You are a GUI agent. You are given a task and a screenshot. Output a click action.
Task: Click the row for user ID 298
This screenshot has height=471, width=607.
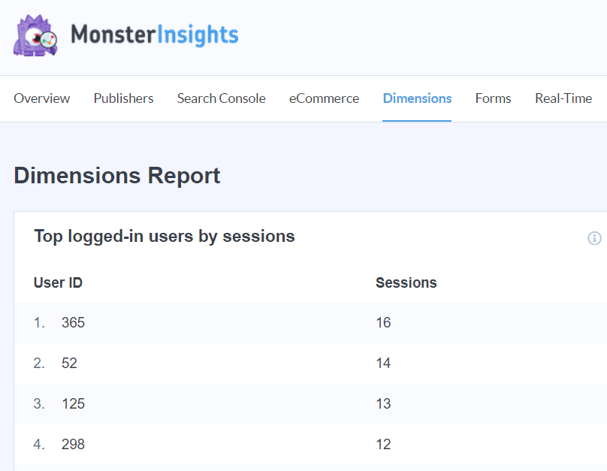[73, 444]
